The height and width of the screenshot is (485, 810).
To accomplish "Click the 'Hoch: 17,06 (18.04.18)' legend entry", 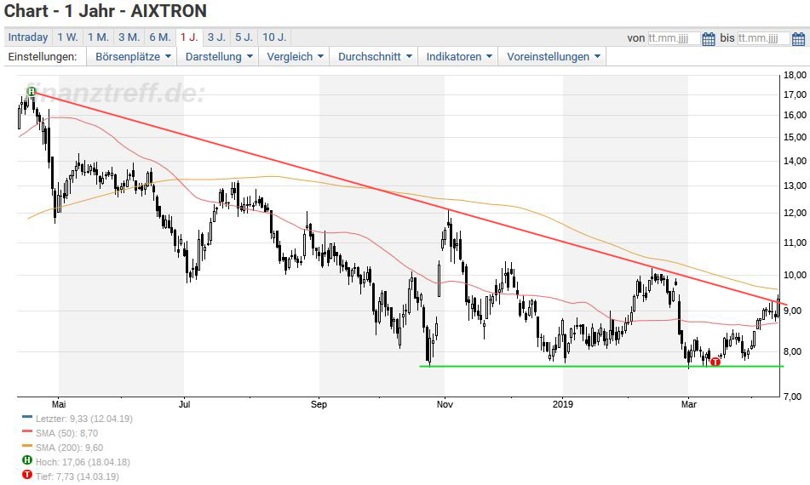I will click(83, 462).
